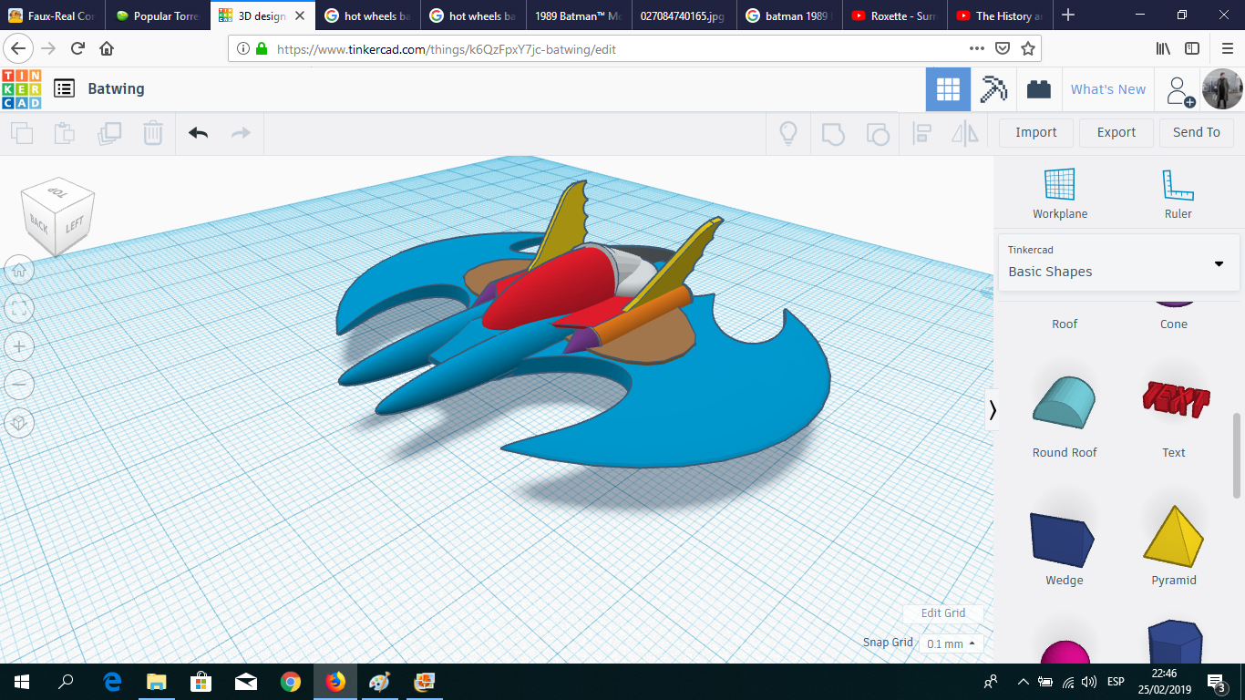
Task: Toggle hidden objects with the lightbulb icon
Action: (787, 133)
